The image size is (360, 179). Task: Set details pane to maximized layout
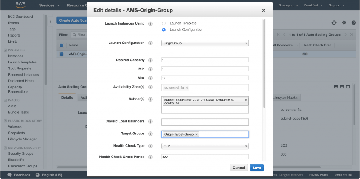(348, 86)
